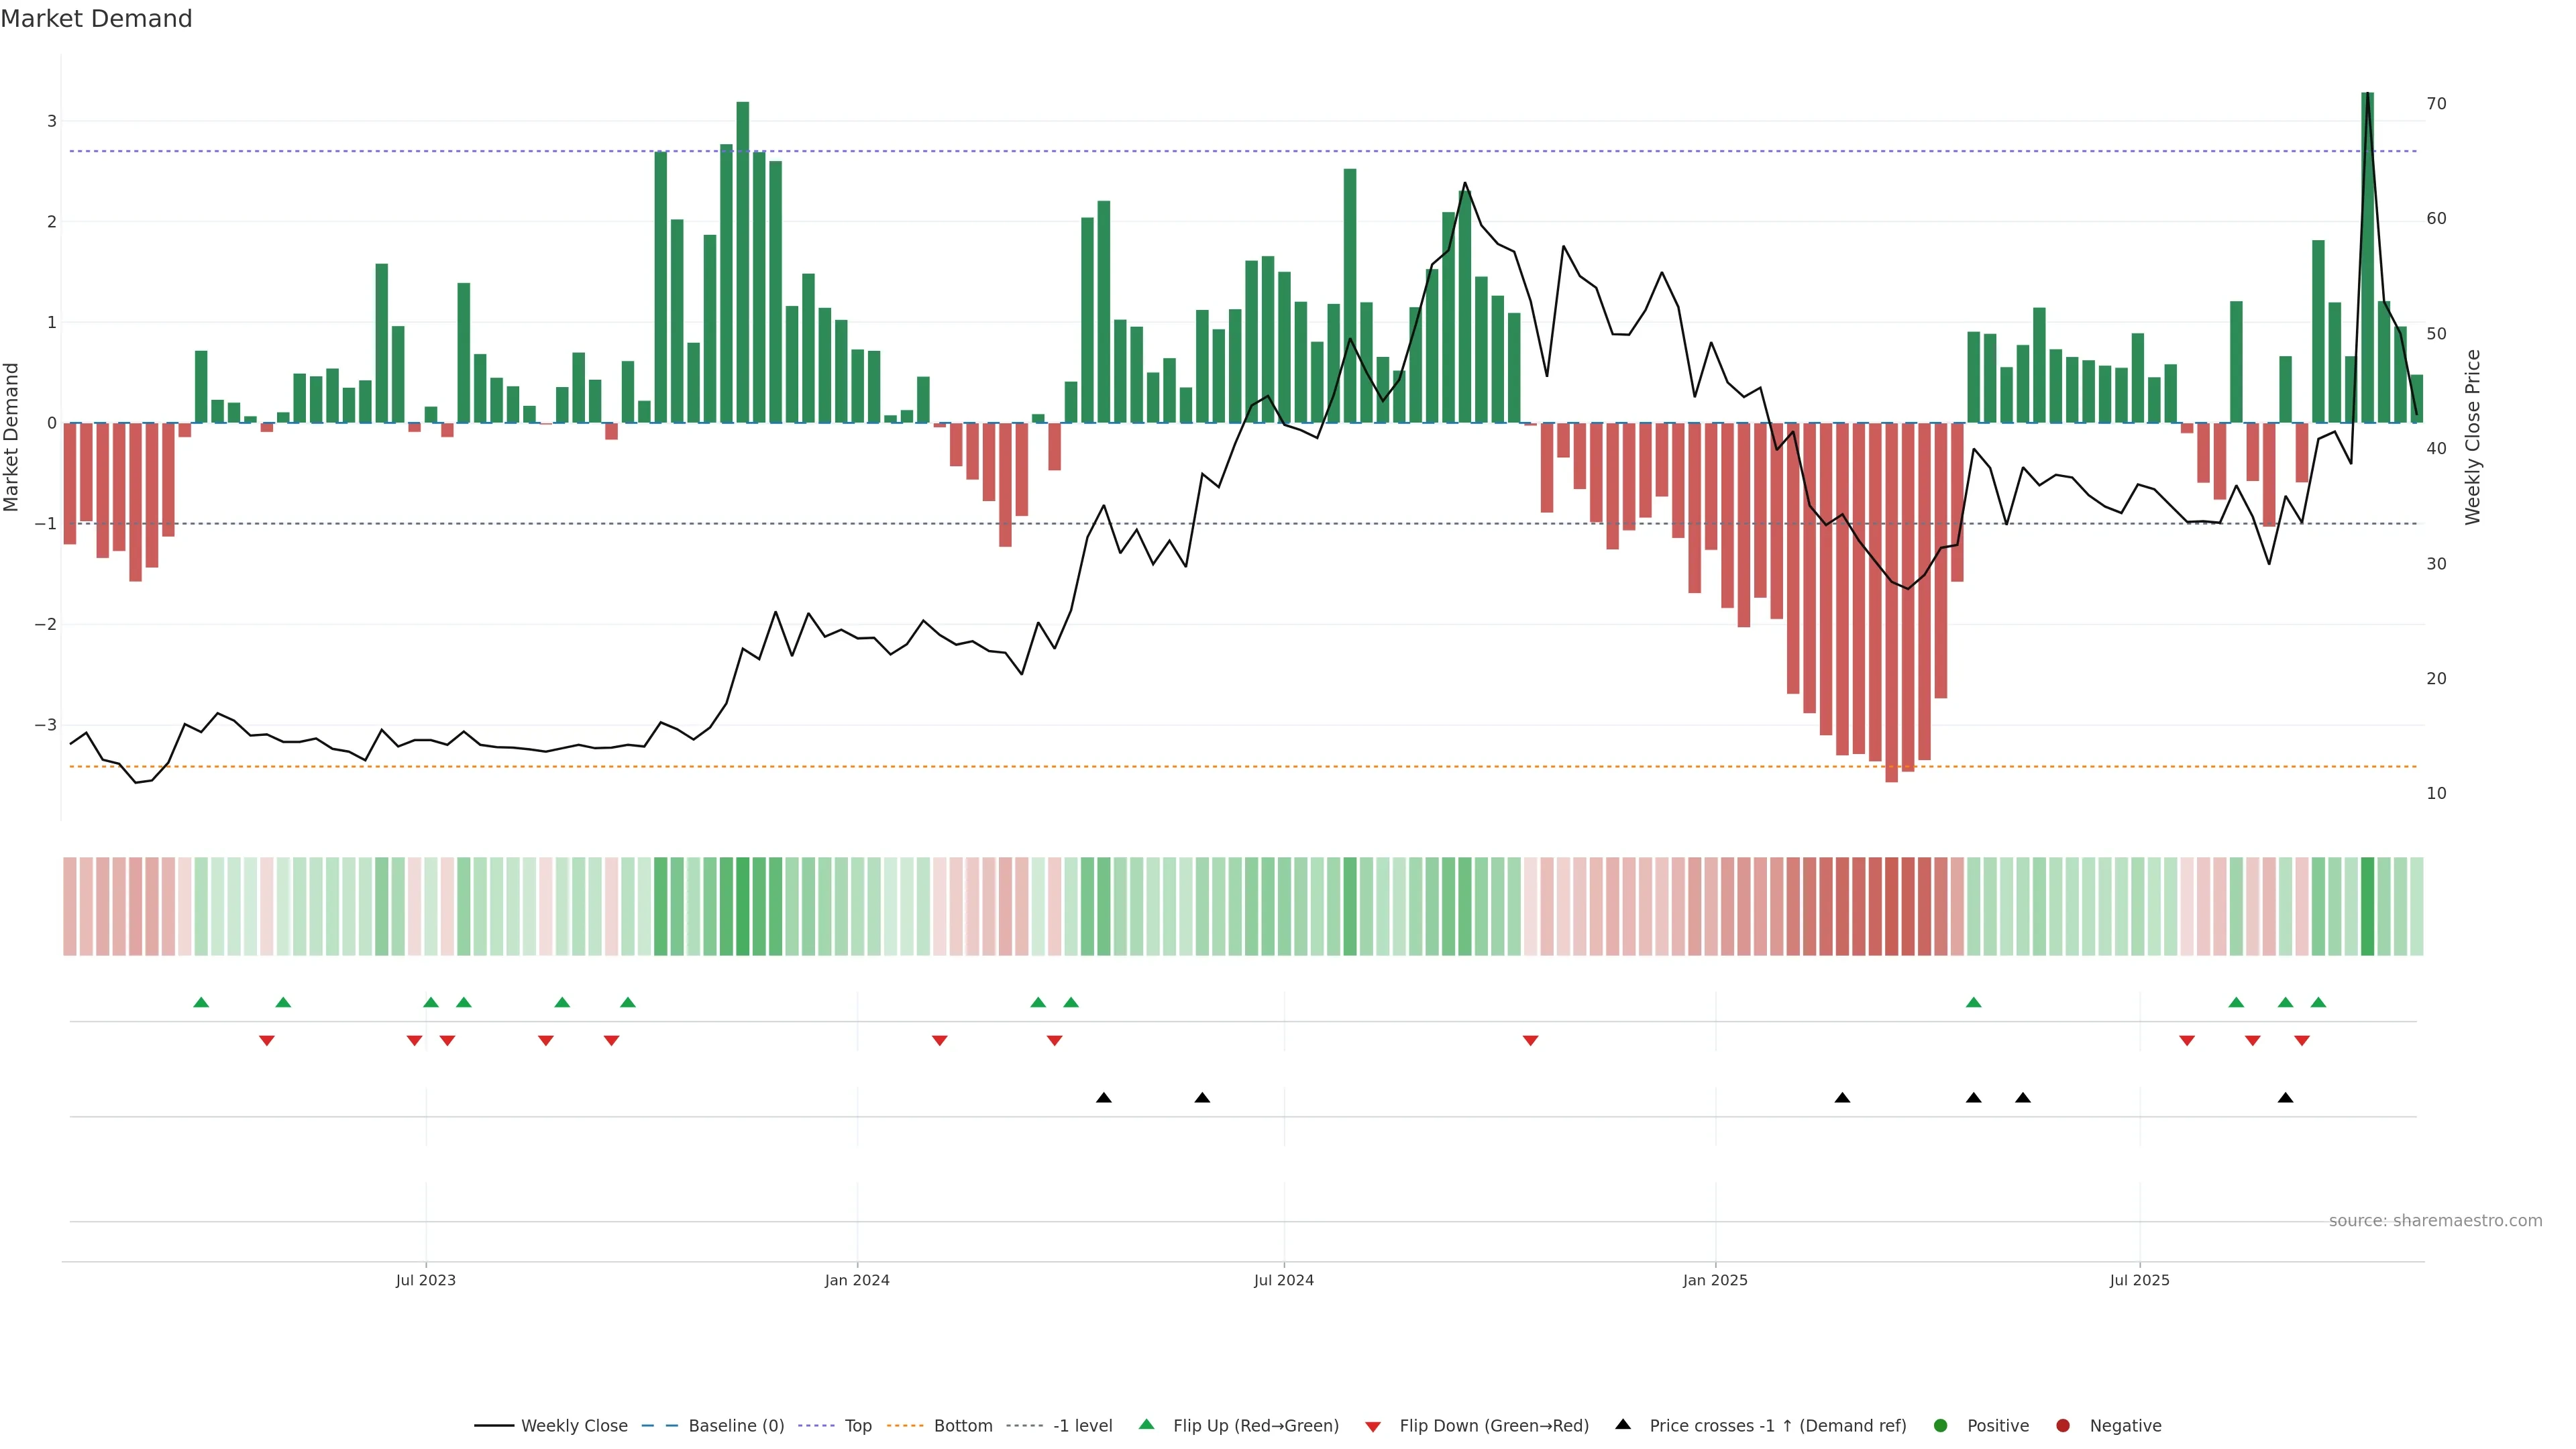Click the last black price-cross triangle marker
Screen dimensions: 2576x1449
pyautogui.click(x=2285, y=1098)
